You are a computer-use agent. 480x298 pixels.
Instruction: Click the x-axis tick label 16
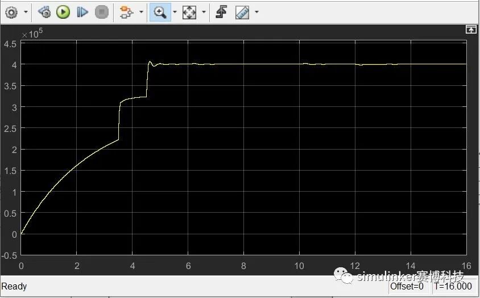coord(466,266)
